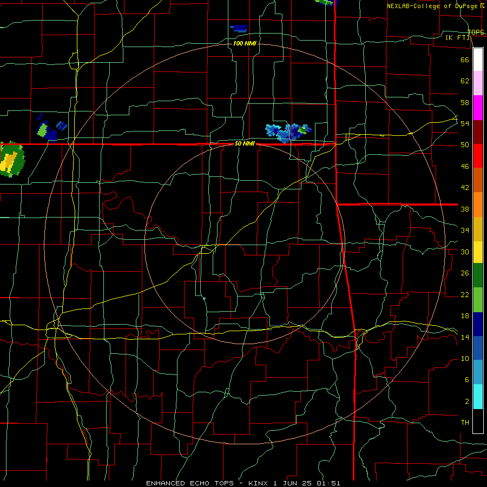The height and width of the screenshot is (487, 487).
Task: Click the "01:51" timestamp text
Action: [328, 483]
